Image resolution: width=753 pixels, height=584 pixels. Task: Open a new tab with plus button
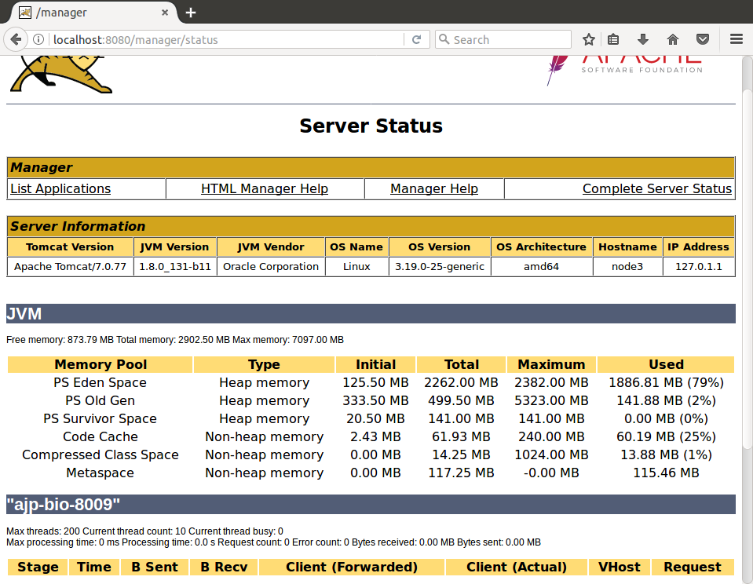pos(191,13)
